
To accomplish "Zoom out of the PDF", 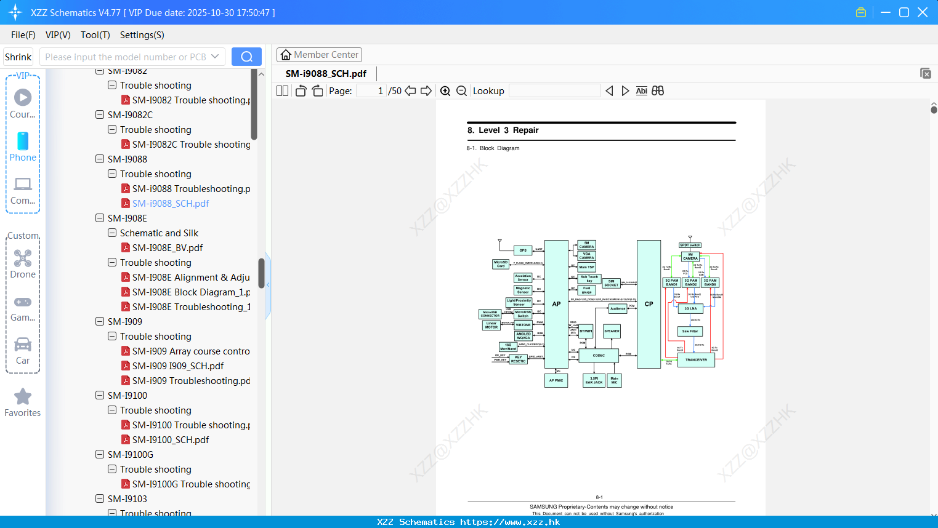I will 461,91.
